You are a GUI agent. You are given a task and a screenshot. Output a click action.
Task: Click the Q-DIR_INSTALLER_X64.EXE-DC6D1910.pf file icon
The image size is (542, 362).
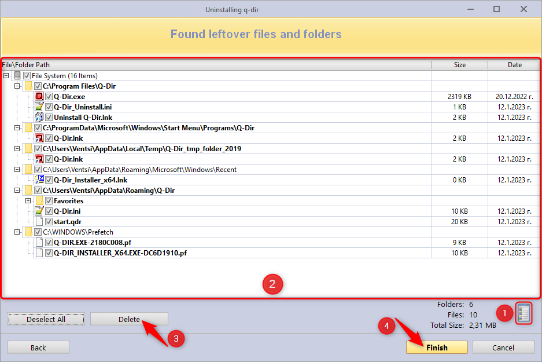coord(39,253)
